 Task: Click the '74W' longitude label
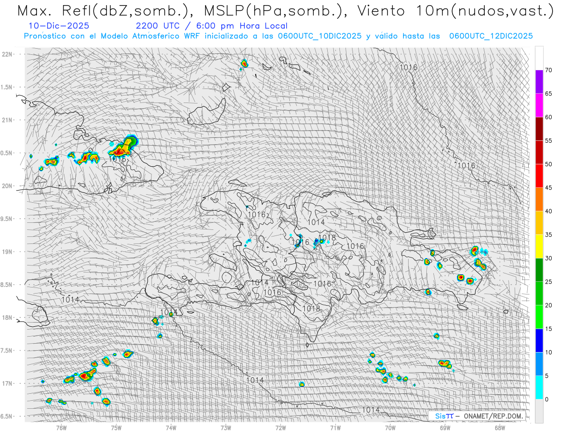coord(171,427)
